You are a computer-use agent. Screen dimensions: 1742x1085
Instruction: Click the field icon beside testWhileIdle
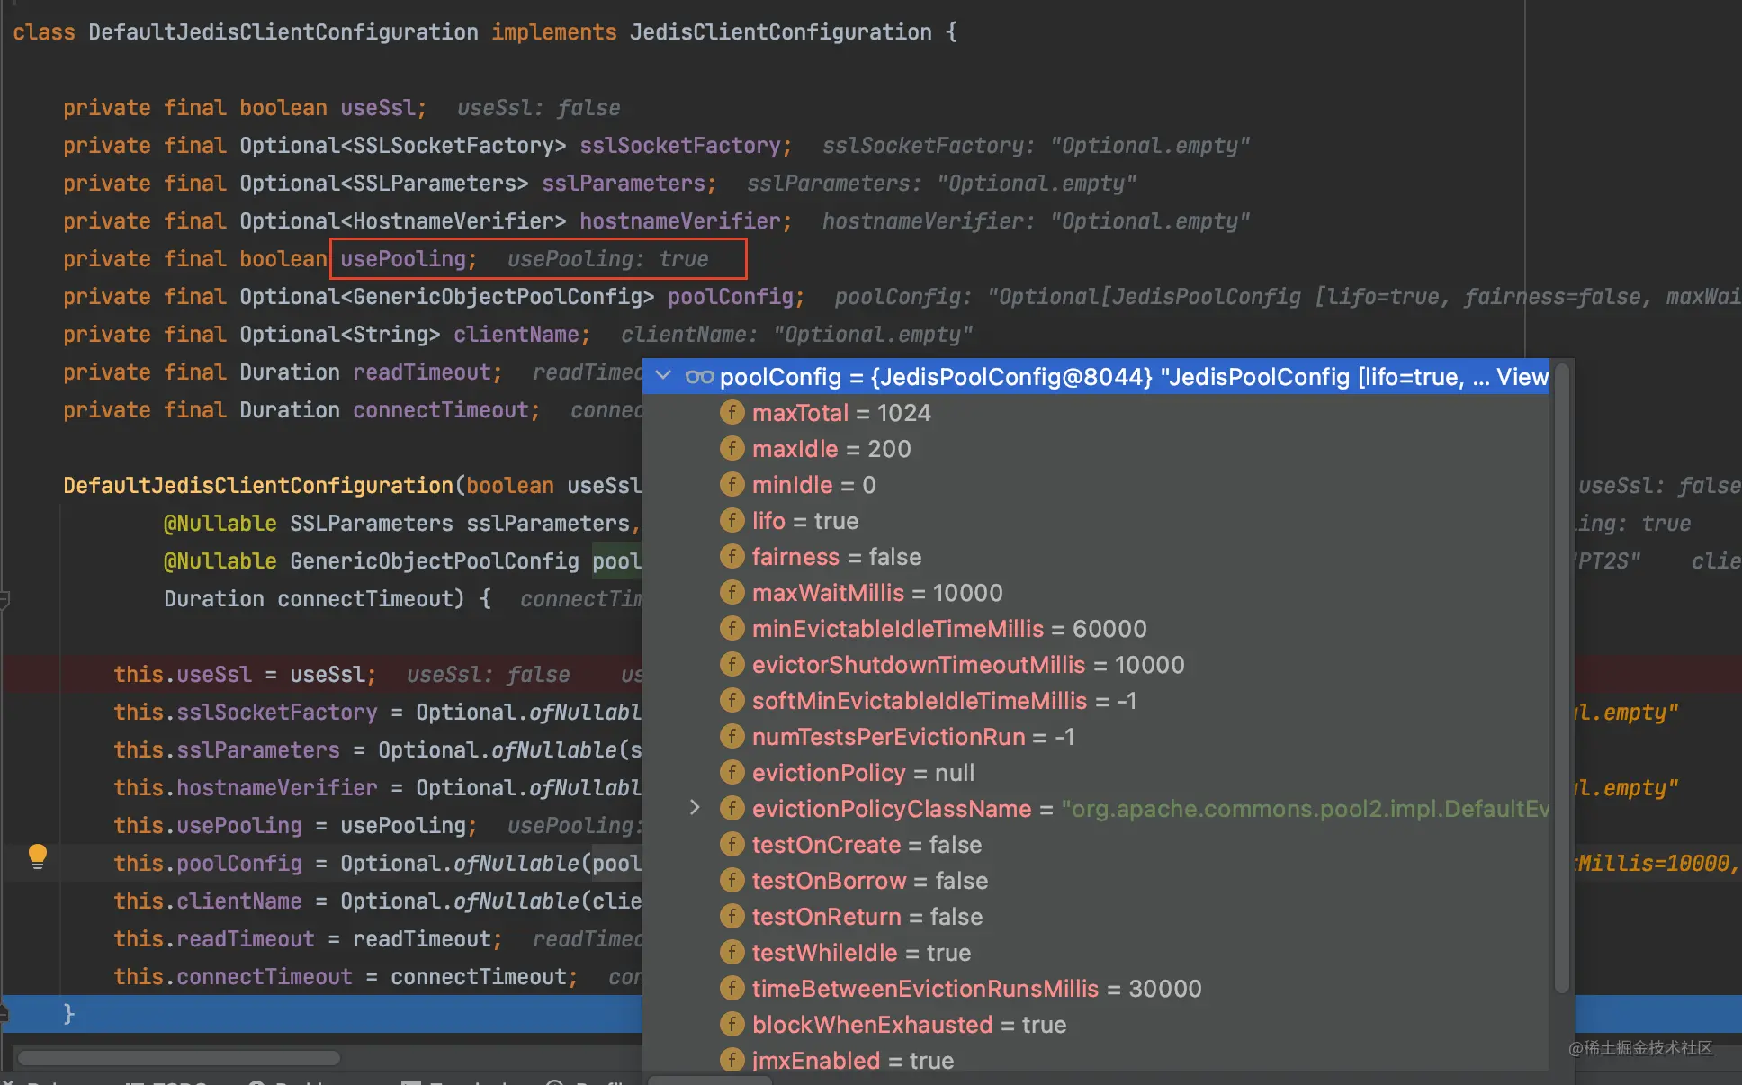732,953
